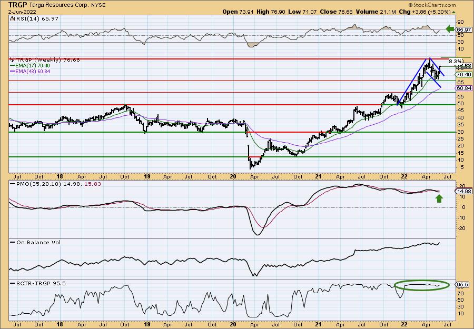Click the 60.84 EMA tag on the right price axis
The width and height of the screenshot is (474, 329).
(464, 88)
